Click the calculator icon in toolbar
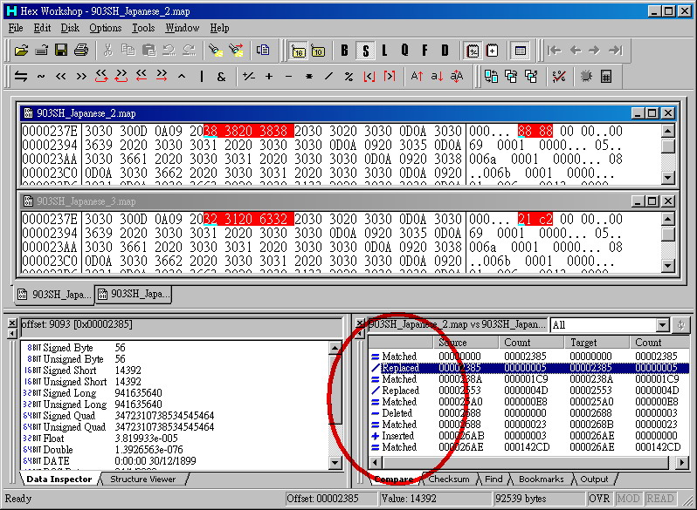 pyautogui.click(x=605, y=77)
